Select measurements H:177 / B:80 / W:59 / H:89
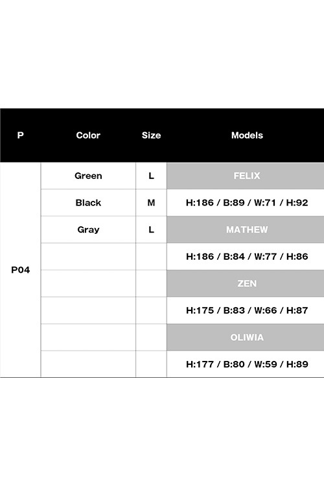The width and height of the screenshot is (324, 486). [x=247, y=364]
